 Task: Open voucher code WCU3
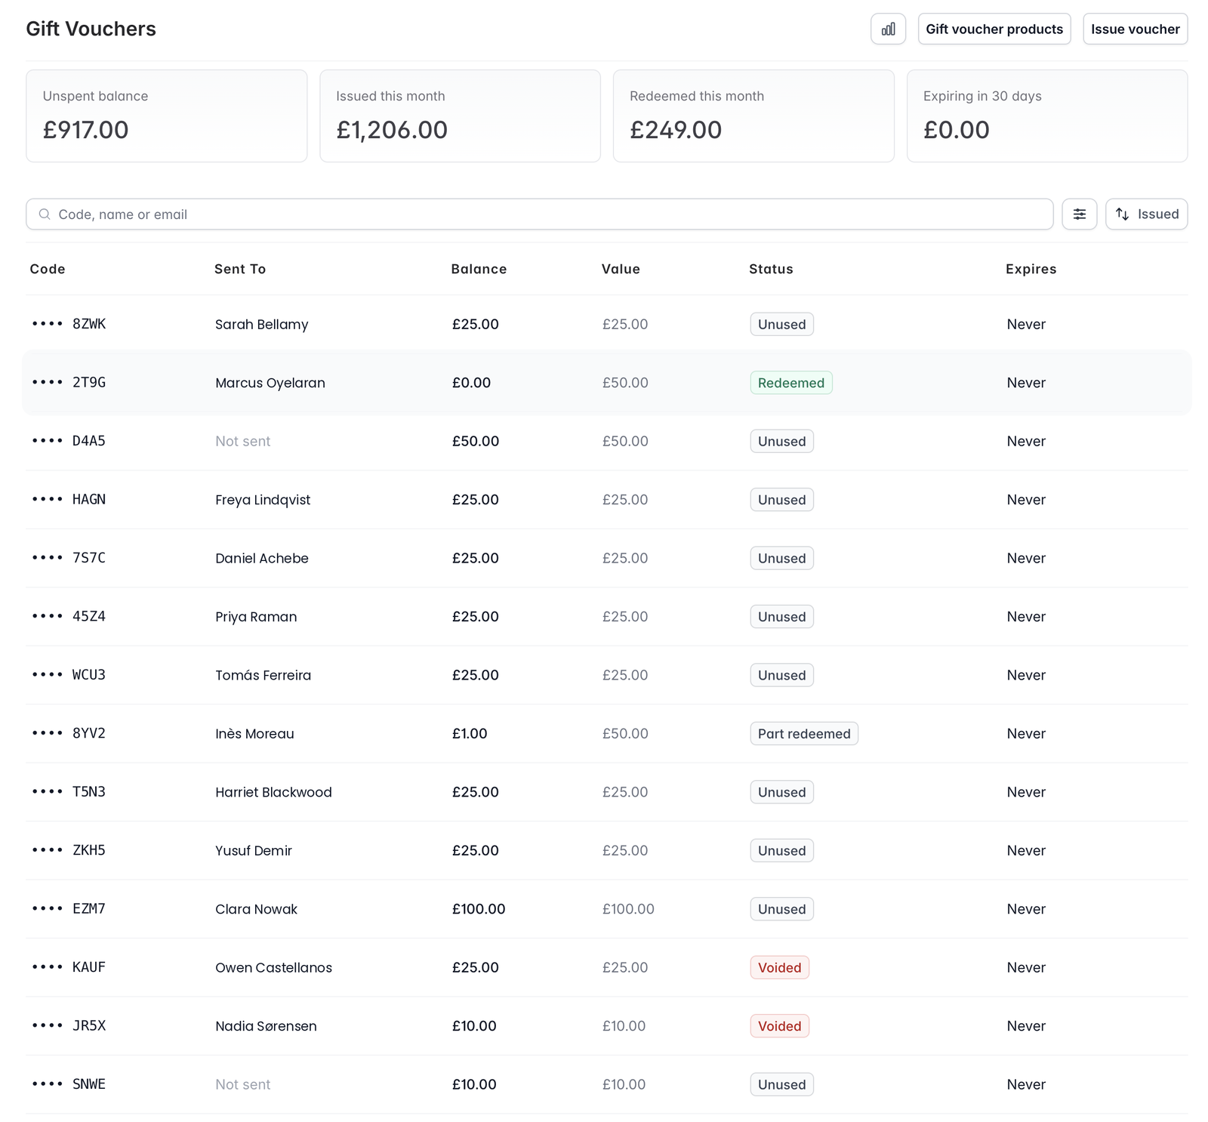coord(69,675)
